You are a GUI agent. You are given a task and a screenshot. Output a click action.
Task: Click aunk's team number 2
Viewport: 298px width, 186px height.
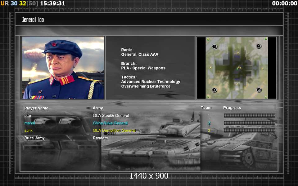[209, 131]
